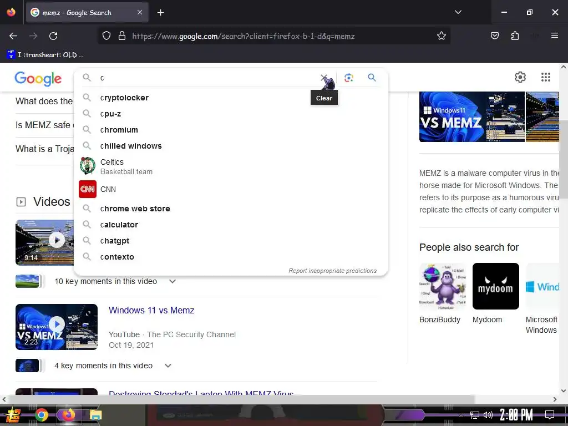View Windows 11 VS MEMZ panel image
The image size is (568, 426).
(x=471, y=116)
